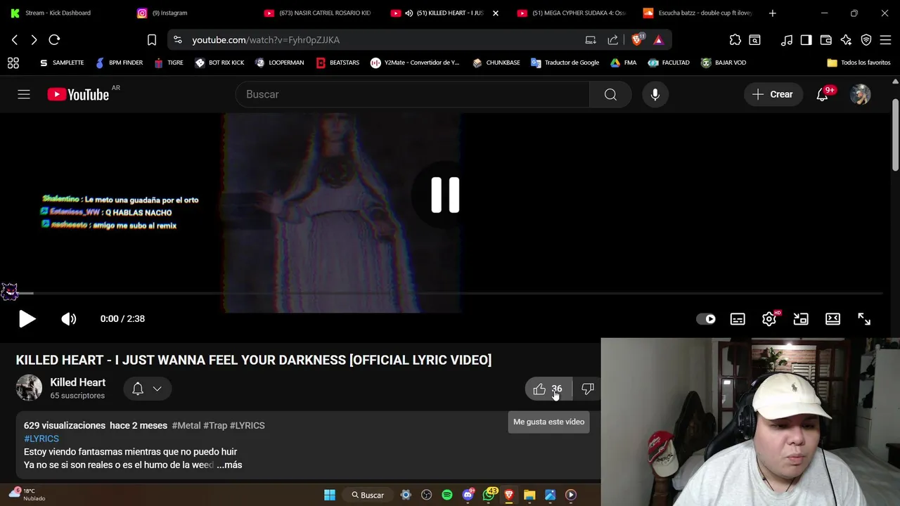
Task: Open the Brave main menu
Action: click(885, 40)
